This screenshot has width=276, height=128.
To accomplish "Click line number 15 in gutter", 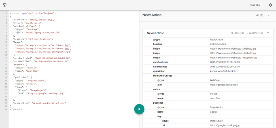I will 6,58.
